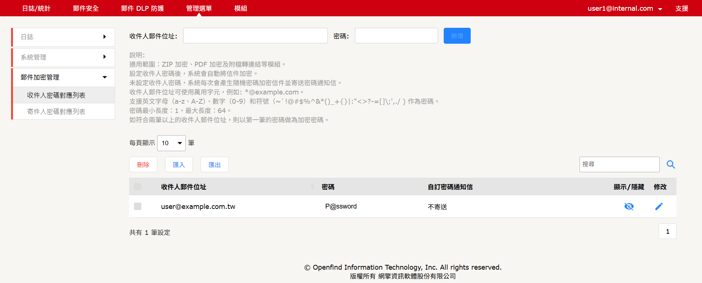This screenshot has width=702, height=283.
Task: Click the user@example.com.tw cell
Action: click(198, 207)
